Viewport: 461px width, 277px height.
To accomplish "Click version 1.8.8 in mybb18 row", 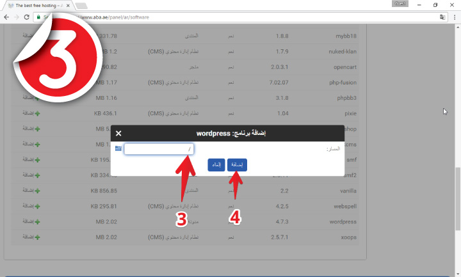I will pyautogui.click(x=282, y=36).
